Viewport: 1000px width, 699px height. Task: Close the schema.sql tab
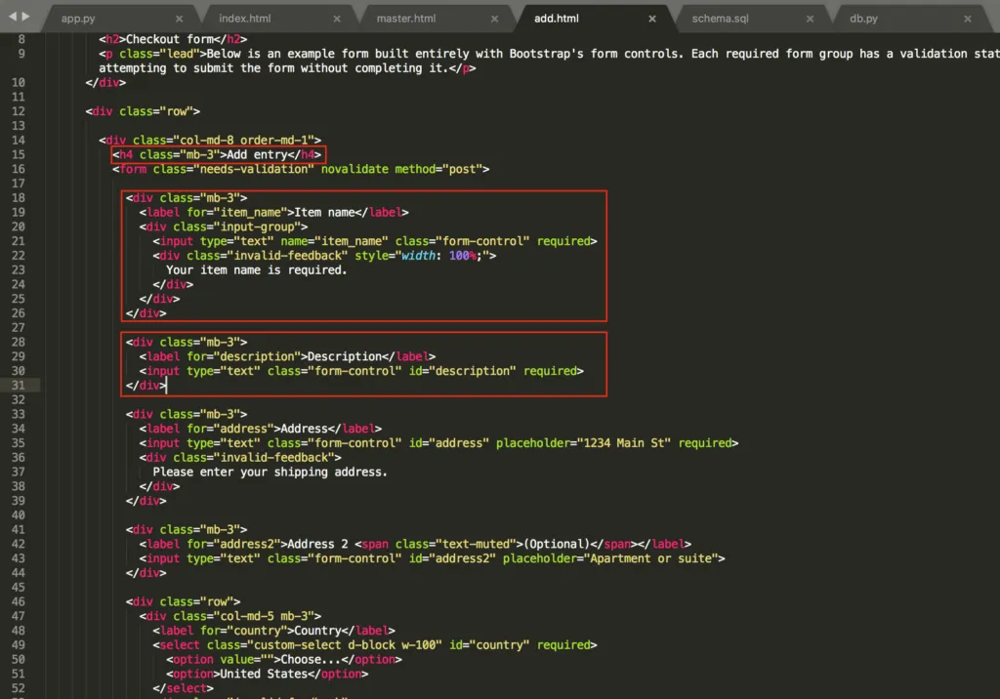pyautogui.click(x=810, y=20)
